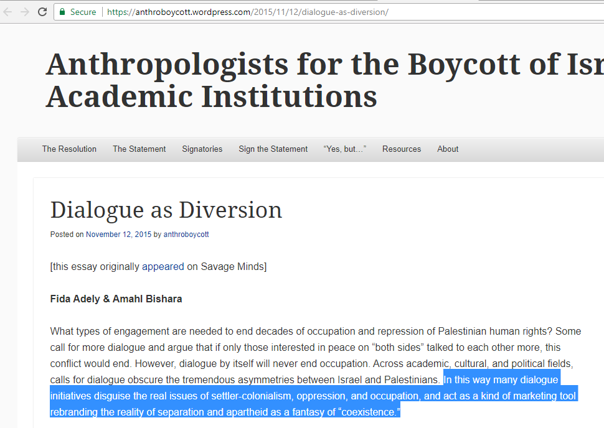The image size is (604, 428).
Task: Open the About menu item
Action: pyautogui.click(x=447, y=149)
